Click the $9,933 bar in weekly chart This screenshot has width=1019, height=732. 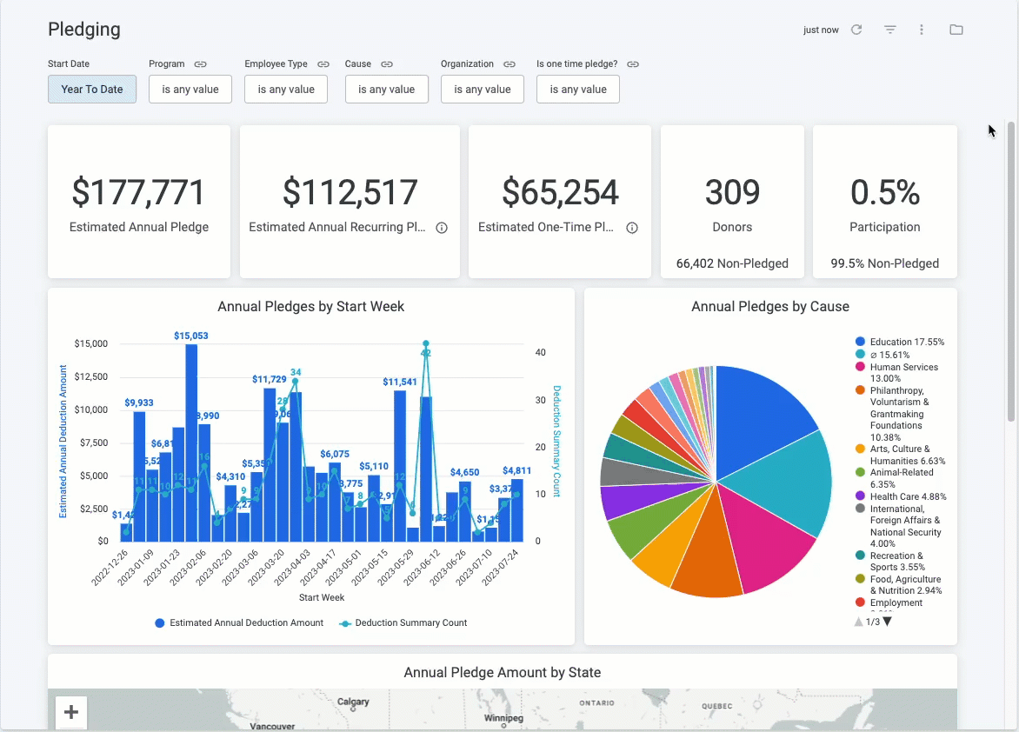tap(139, 476)
